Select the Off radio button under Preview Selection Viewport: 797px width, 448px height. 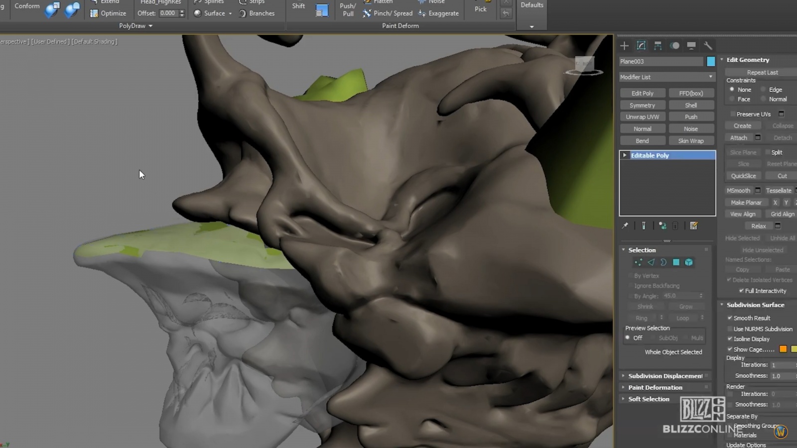tap(627, 337)
